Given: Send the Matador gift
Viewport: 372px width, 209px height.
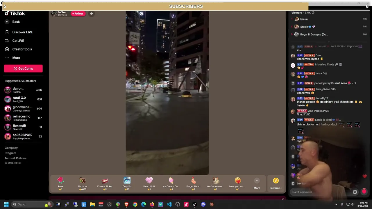Looking at the screenshot, I should point(83,184).
